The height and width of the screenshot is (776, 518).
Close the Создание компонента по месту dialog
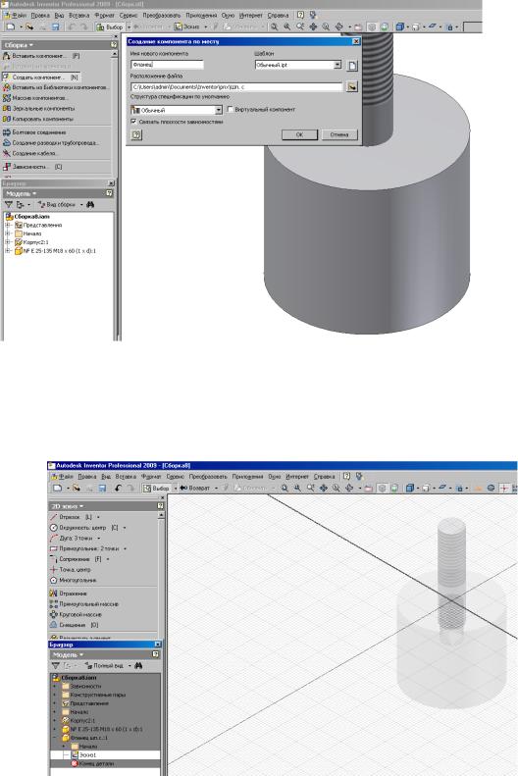tap(356, 41)
